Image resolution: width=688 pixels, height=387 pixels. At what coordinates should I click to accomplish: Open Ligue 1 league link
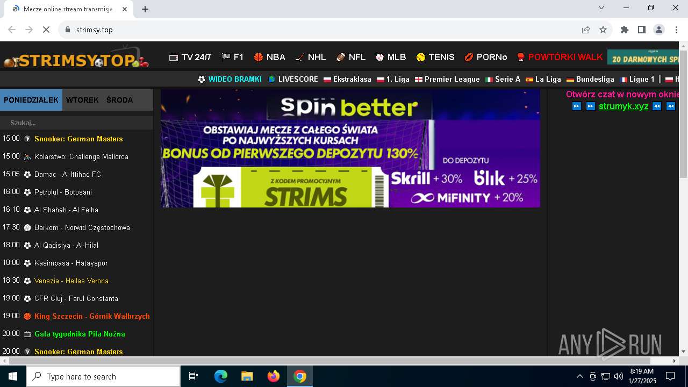coord(637,79)
